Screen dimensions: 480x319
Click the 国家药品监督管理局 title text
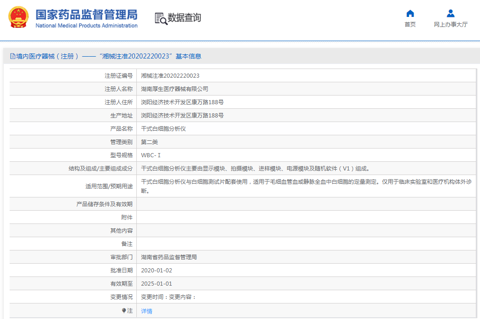[x=86, y=14]
